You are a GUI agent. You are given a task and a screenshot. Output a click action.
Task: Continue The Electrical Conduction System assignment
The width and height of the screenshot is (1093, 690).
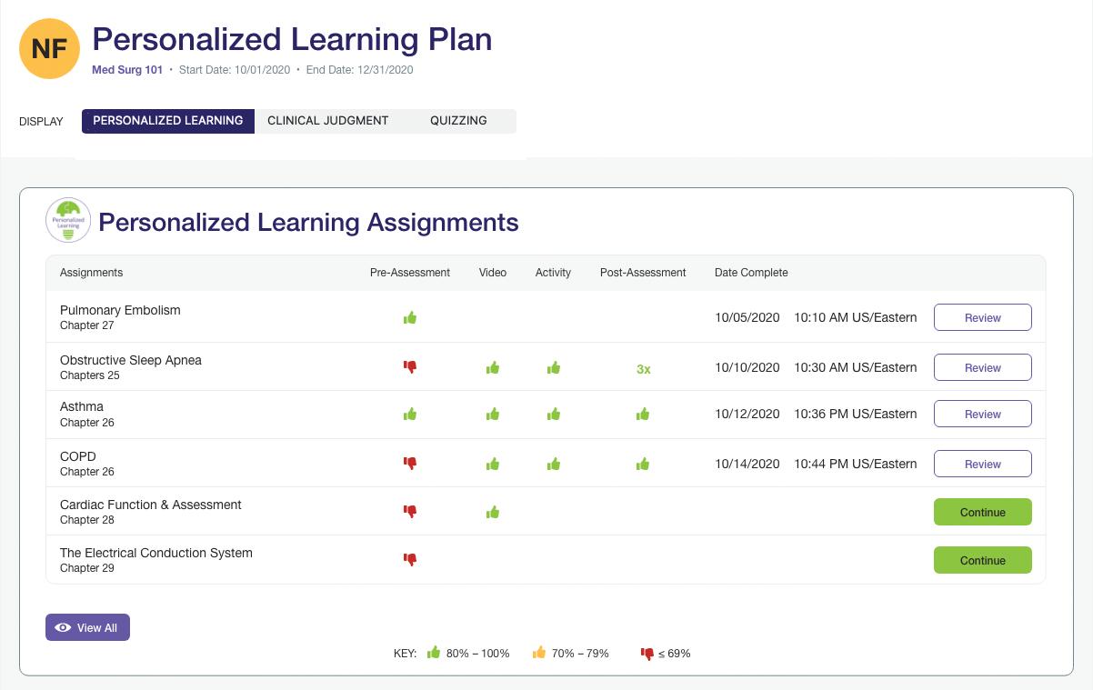(x=982, y=561)
